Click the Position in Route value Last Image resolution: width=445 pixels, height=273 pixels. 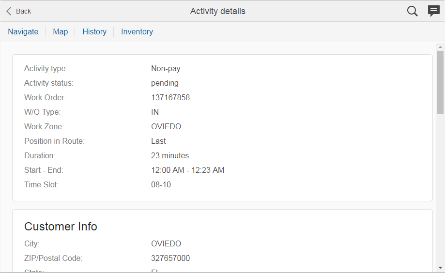pyautogui.click(x=158, y=141)
